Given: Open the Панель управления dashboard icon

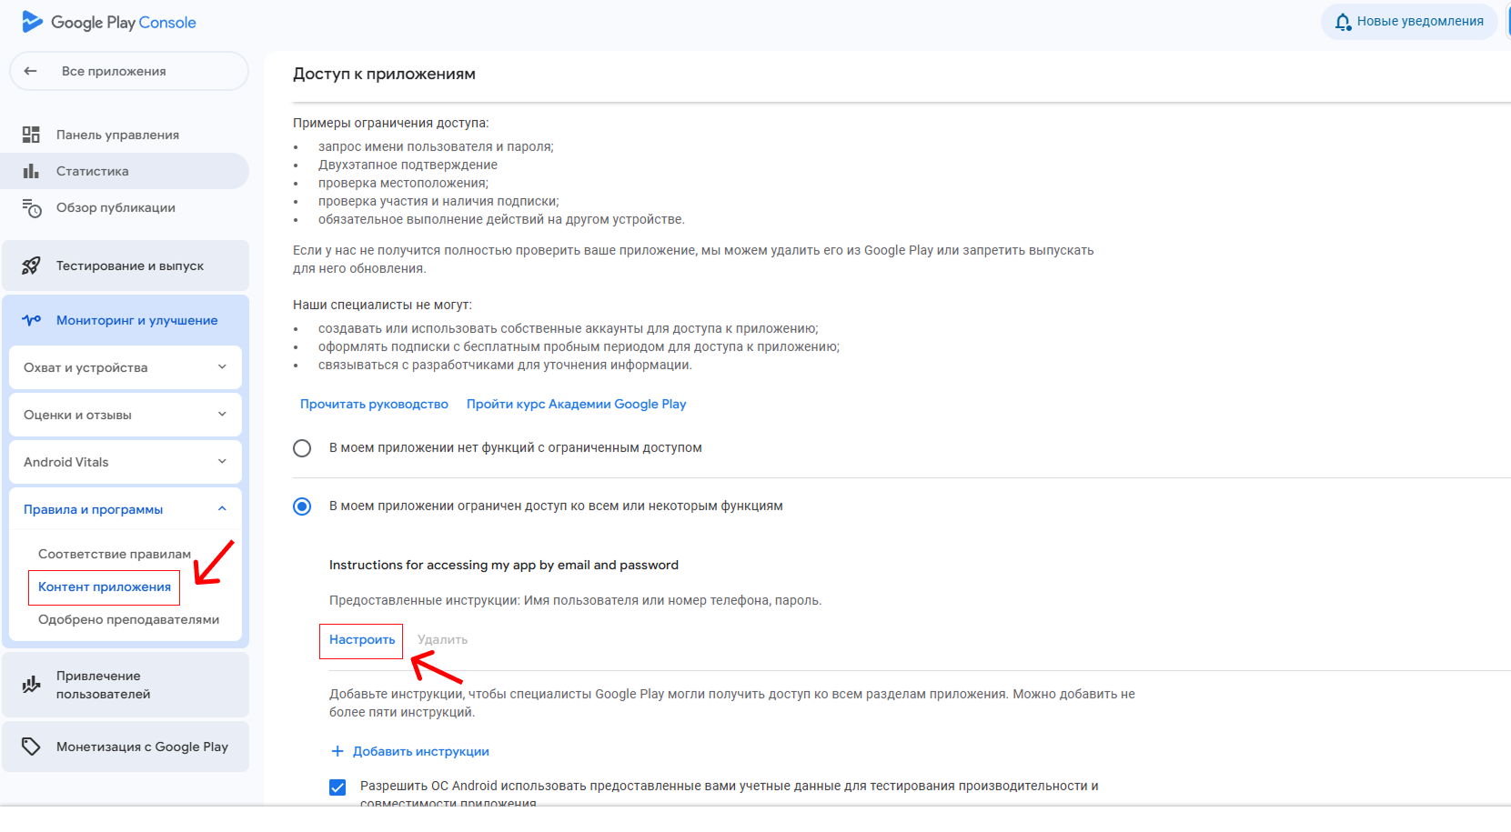Looking at the screenshot, I should click(x=31, y=135).
